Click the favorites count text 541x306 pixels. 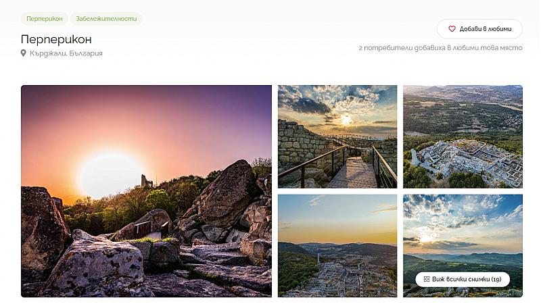(x=441, y=48)
